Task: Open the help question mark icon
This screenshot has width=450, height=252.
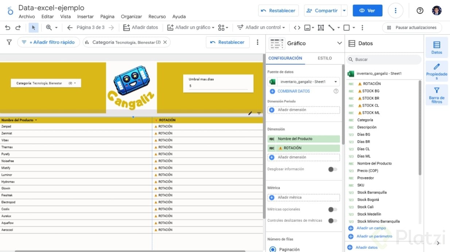Action: (420, 11)
